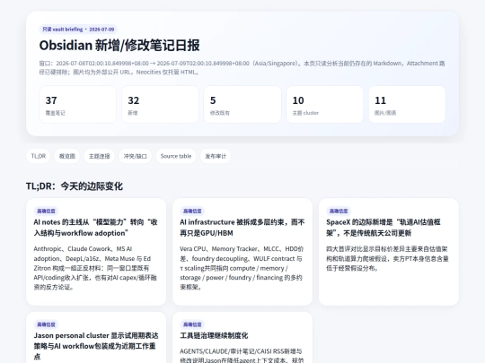Open the 工具链治理继续制度化 card
485x363 pixels.
click(x=242, y=337)
